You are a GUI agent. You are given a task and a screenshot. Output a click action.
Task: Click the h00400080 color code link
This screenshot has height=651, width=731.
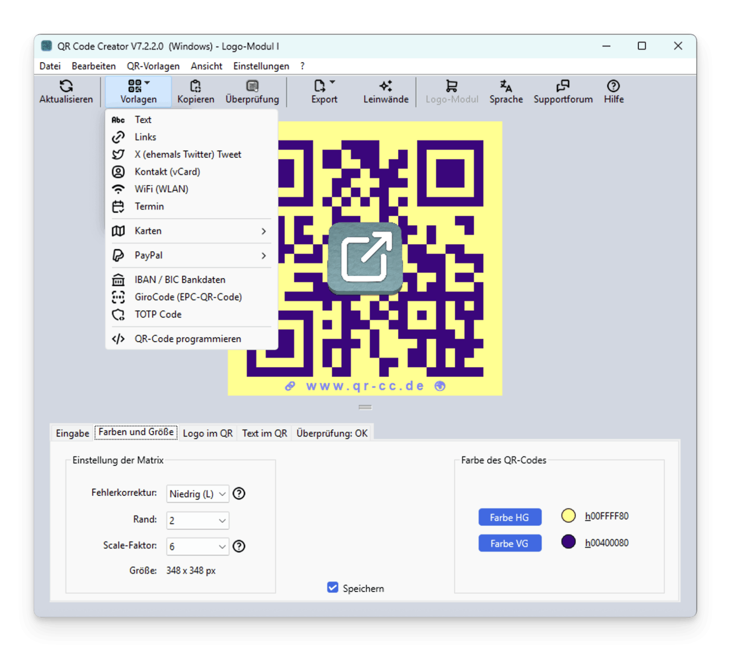pyautogui.click(x=606, y=543)
